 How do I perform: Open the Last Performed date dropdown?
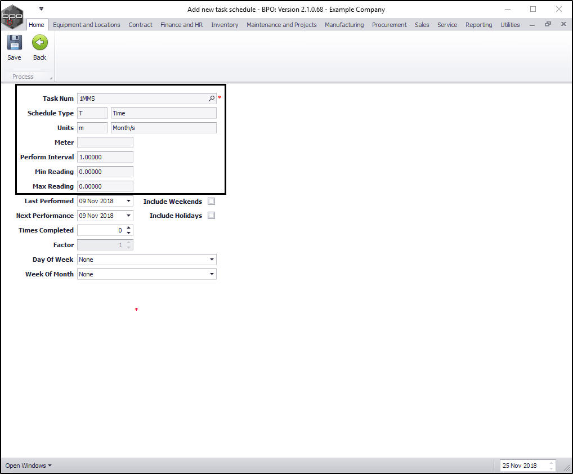pyautogui.click(x=129, y=201)
